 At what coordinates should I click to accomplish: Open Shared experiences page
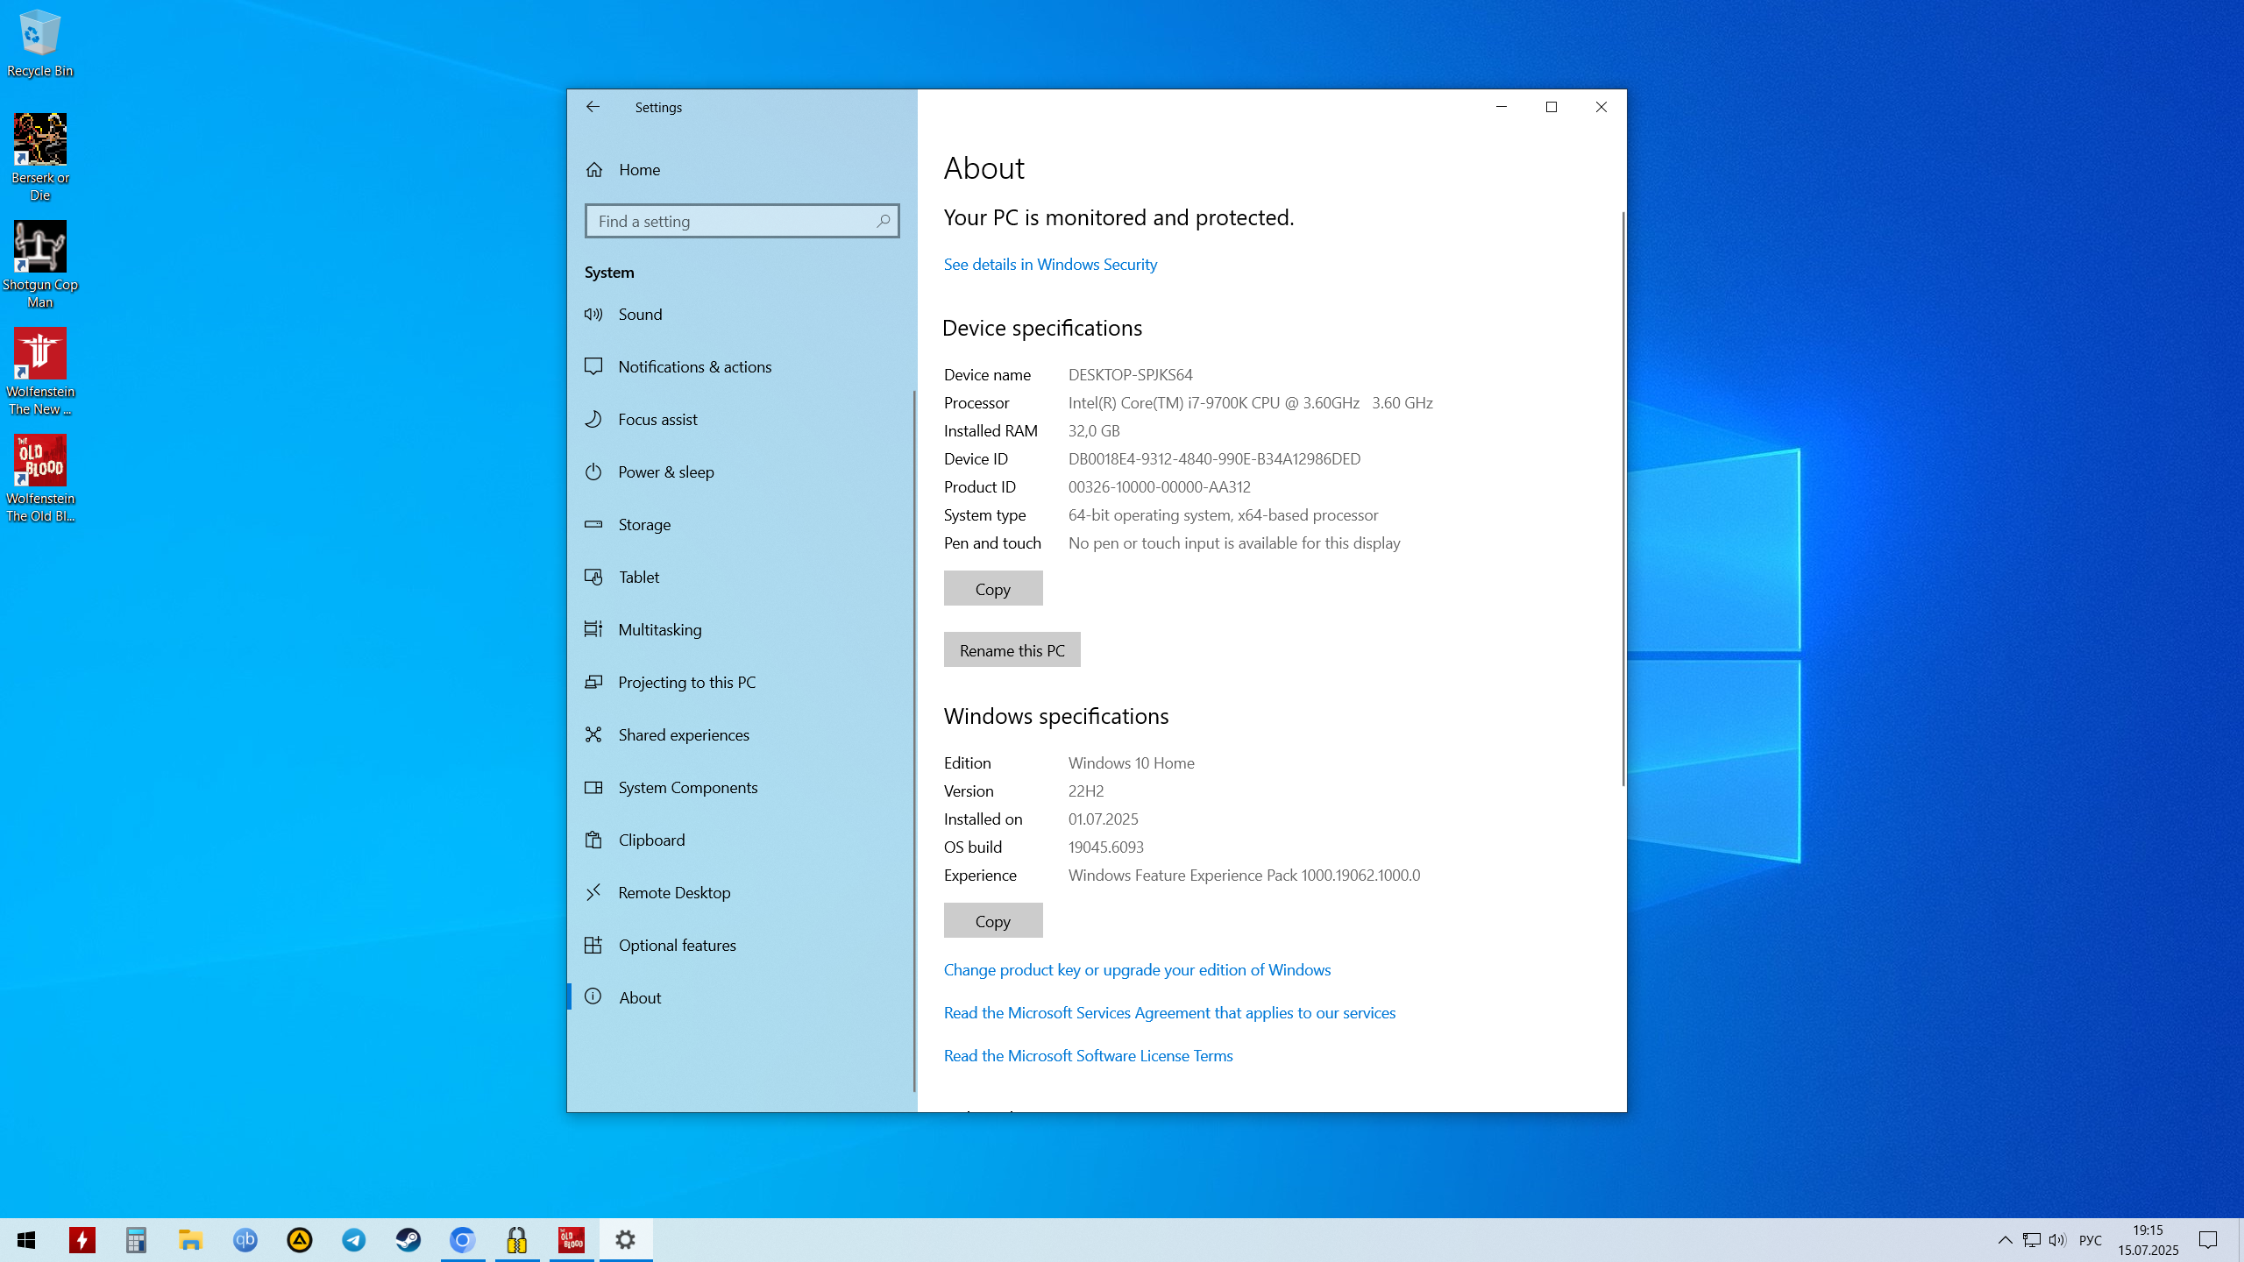coord(742,735)
